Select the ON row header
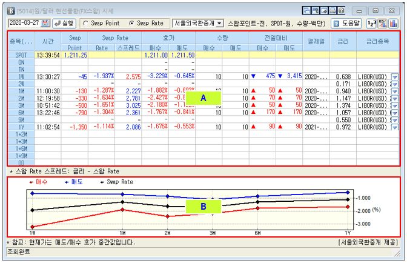 click(21, 62)
